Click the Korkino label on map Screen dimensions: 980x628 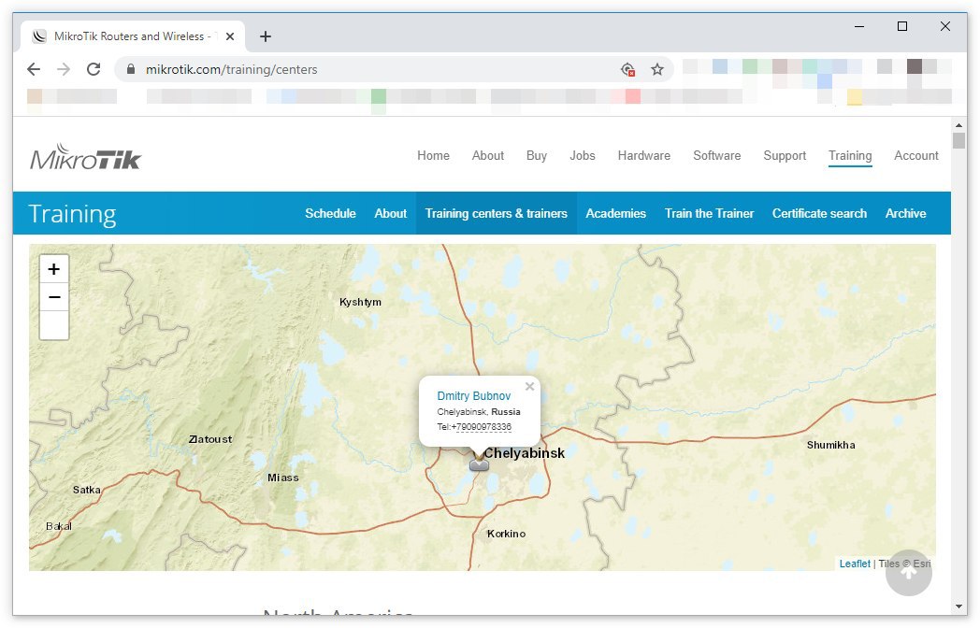(506, 534)
